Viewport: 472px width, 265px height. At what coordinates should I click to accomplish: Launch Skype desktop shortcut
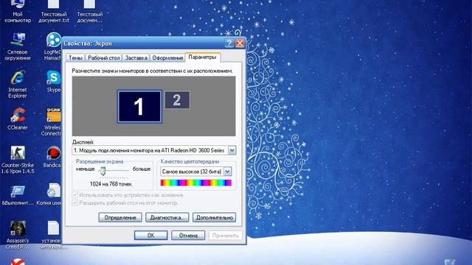[54, 81]
